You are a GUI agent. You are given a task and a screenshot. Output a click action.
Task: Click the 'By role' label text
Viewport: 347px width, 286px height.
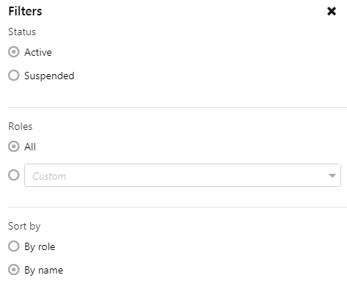coord(40,246)
